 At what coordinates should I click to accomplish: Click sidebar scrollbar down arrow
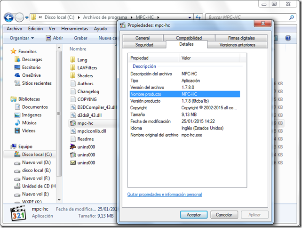59,200
